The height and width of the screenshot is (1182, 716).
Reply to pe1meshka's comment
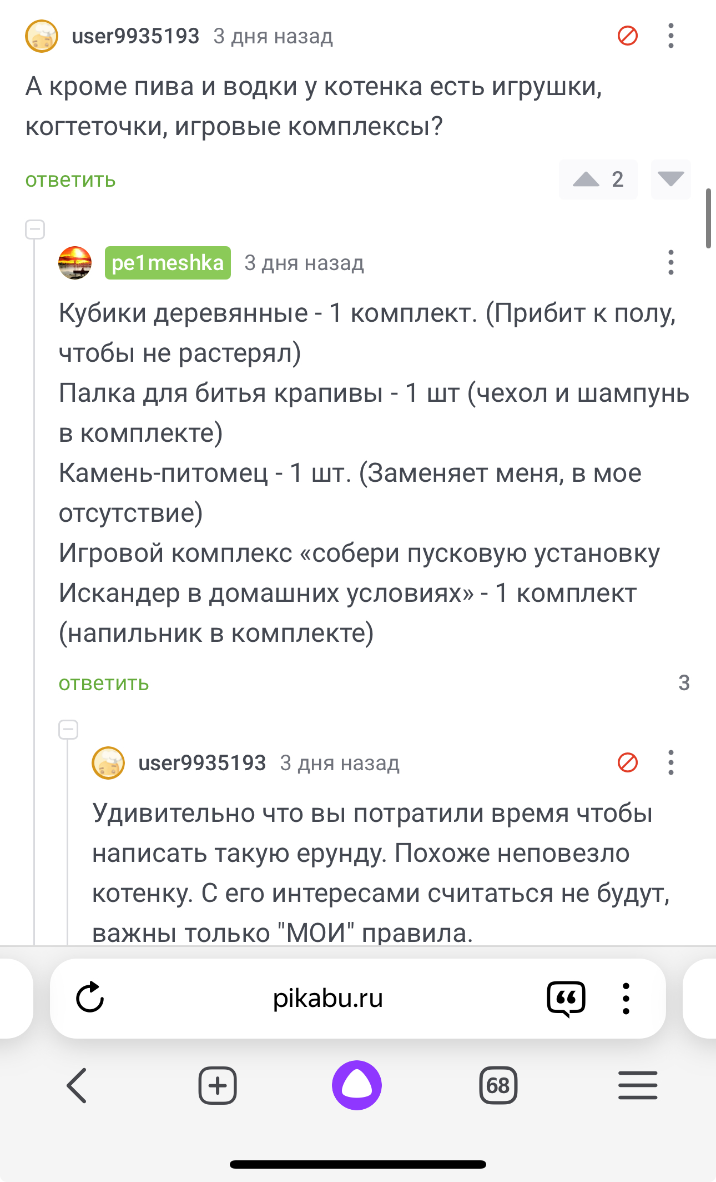tap(104, 683)
